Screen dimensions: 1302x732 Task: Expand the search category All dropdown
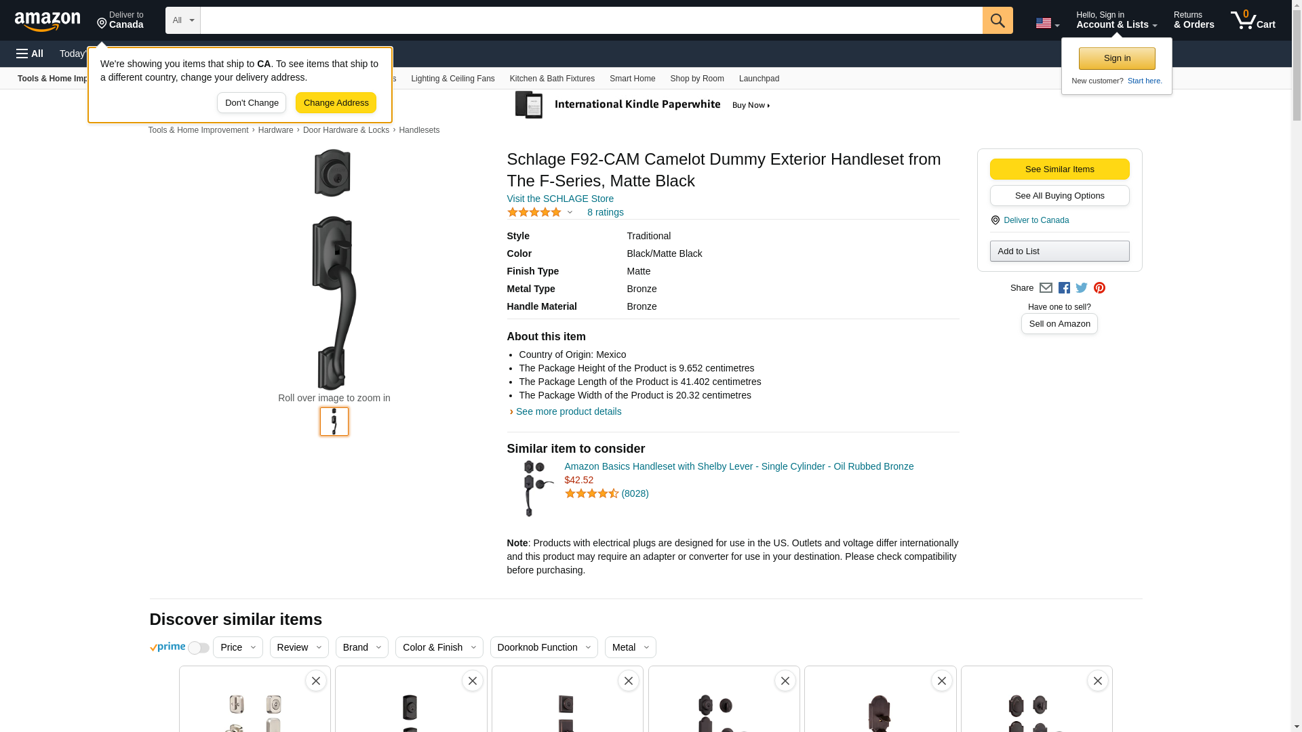click(x=182, y=20)
